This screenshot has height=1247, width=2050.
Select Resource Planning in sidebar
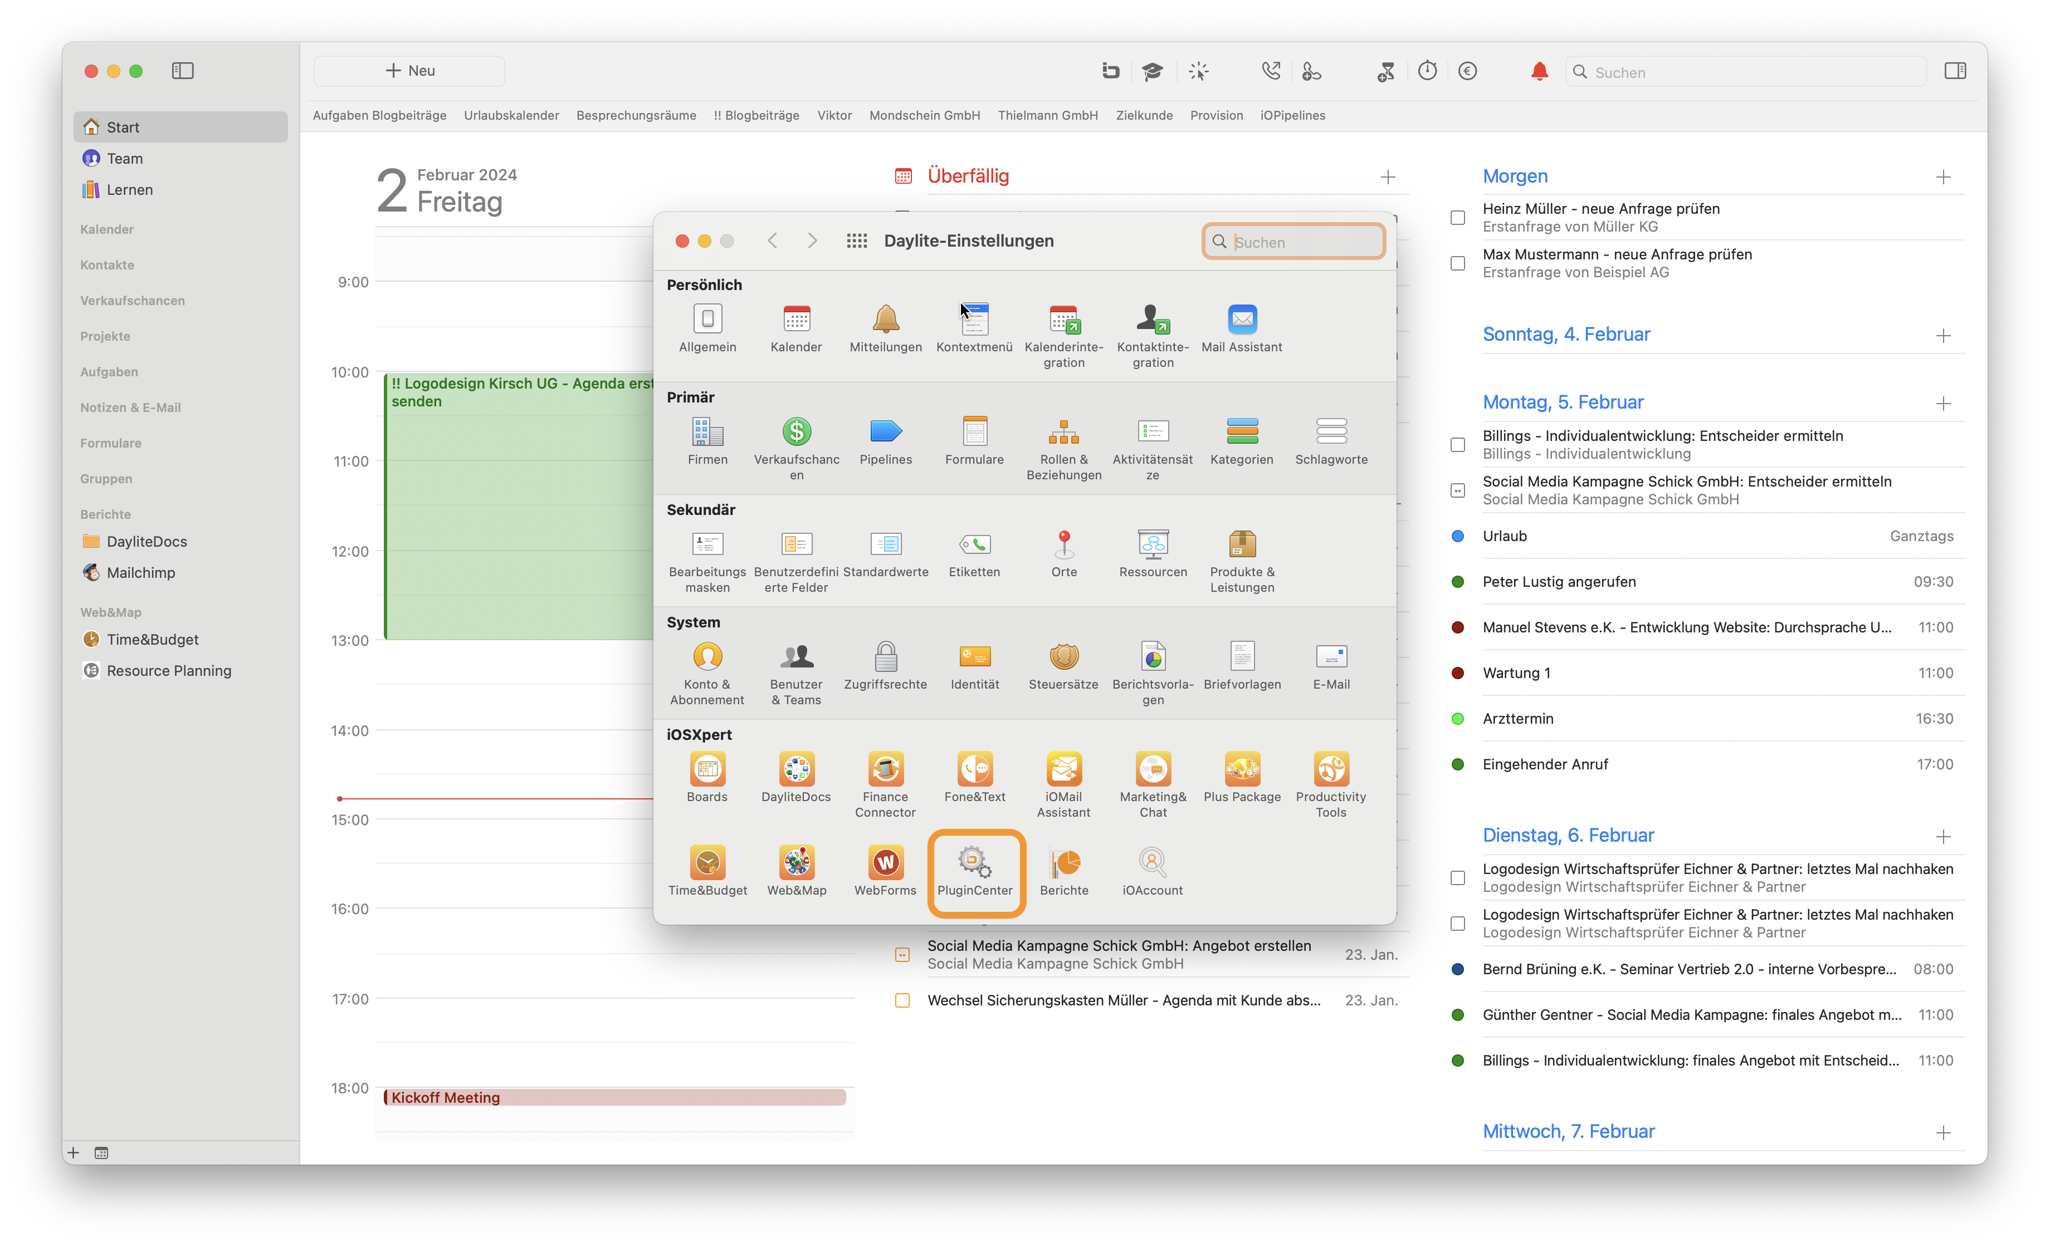[180, 671]
